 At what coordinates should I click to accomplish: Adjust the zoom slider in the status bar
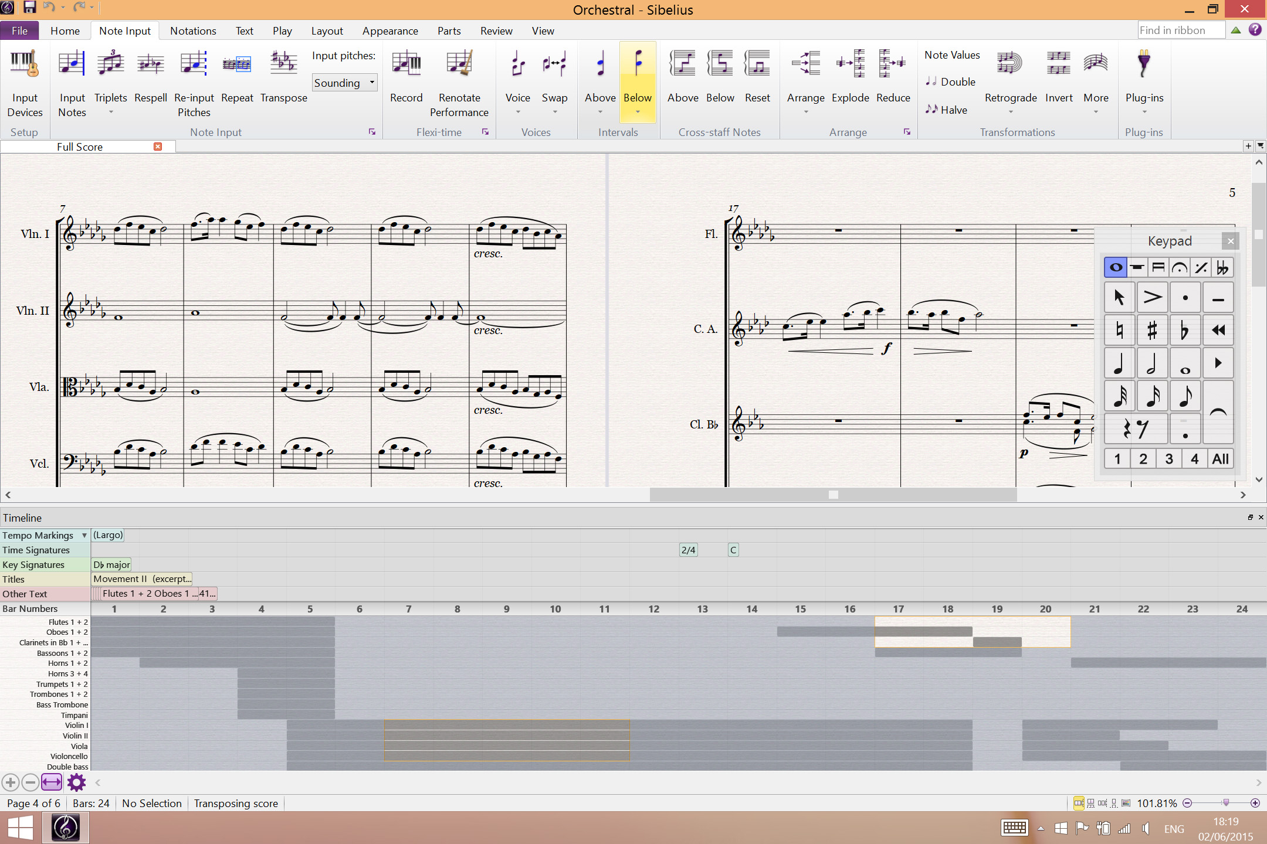pos(1227,803)
